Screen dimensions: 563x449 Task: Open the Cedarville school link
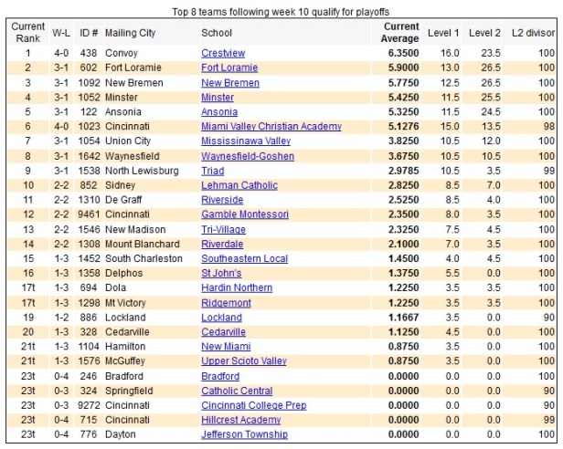pos(223,332)
